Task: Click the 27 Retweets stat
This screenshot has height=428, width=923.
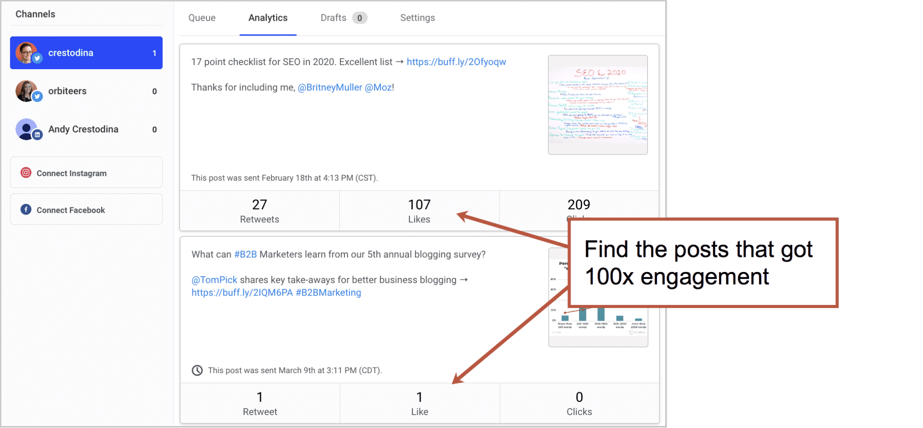Action: coord(259,211)
